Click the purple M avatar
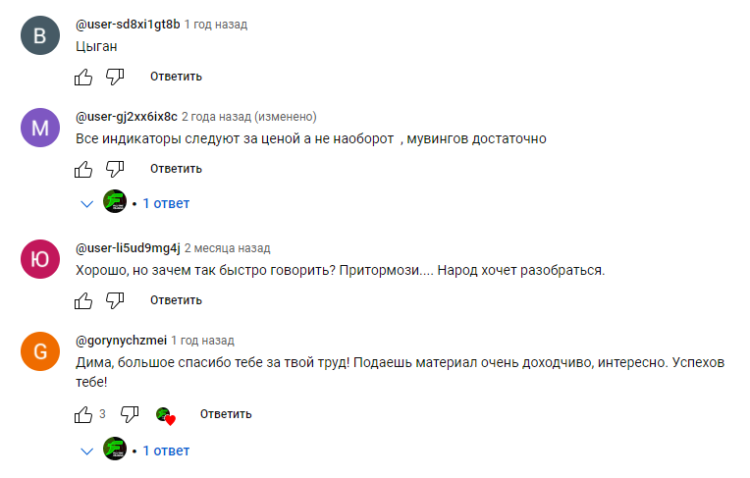 40,128
